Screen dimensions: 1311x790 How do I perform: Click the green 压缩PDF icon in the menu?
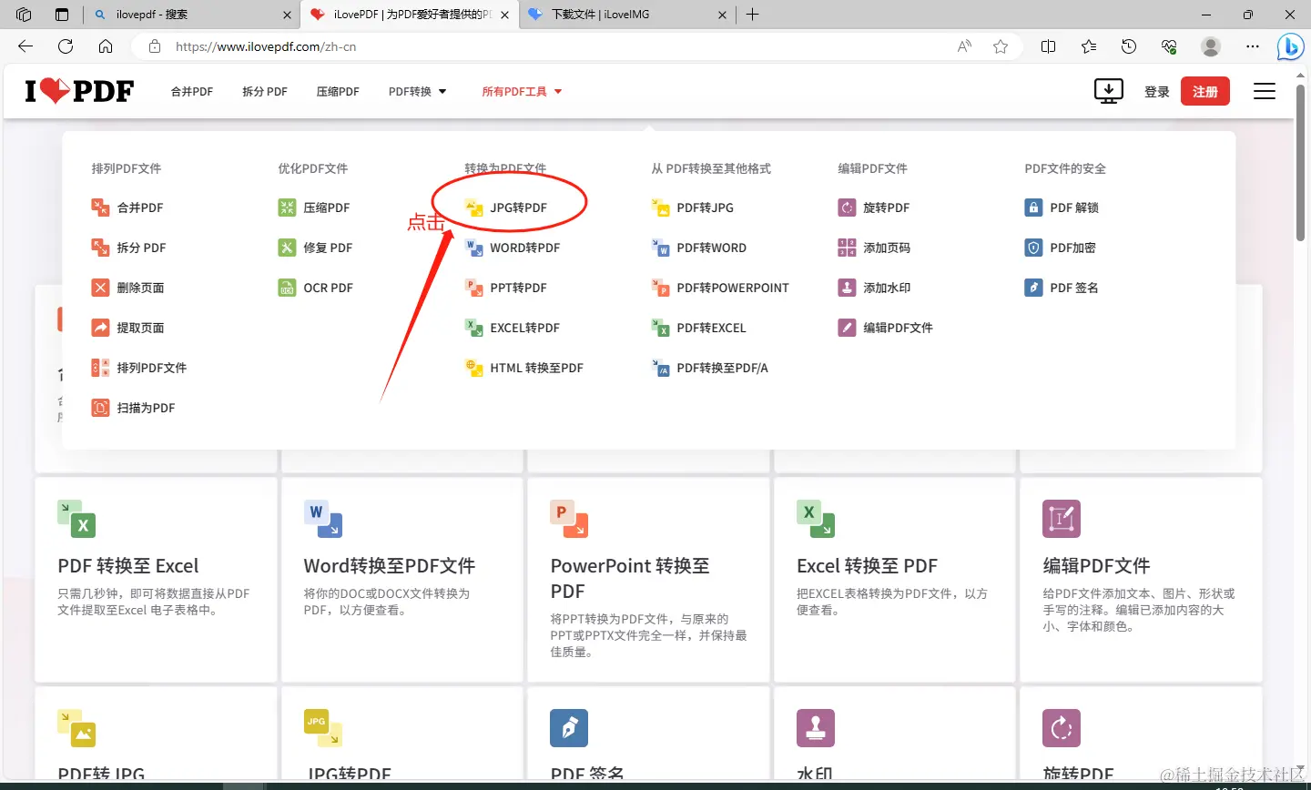click(287, 208)
